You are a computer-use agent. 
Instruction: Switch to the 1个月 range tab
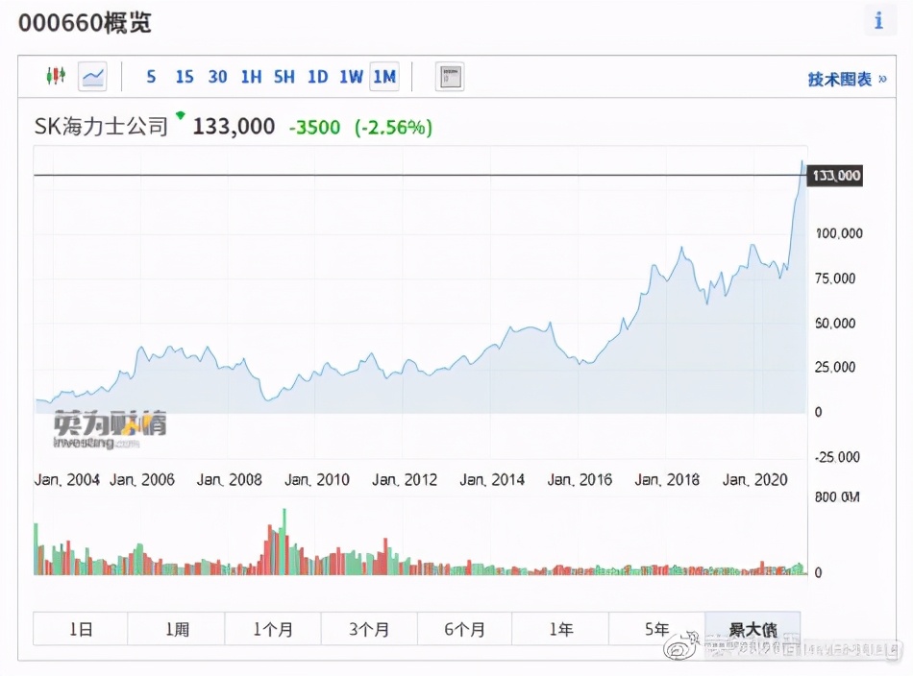273,630
